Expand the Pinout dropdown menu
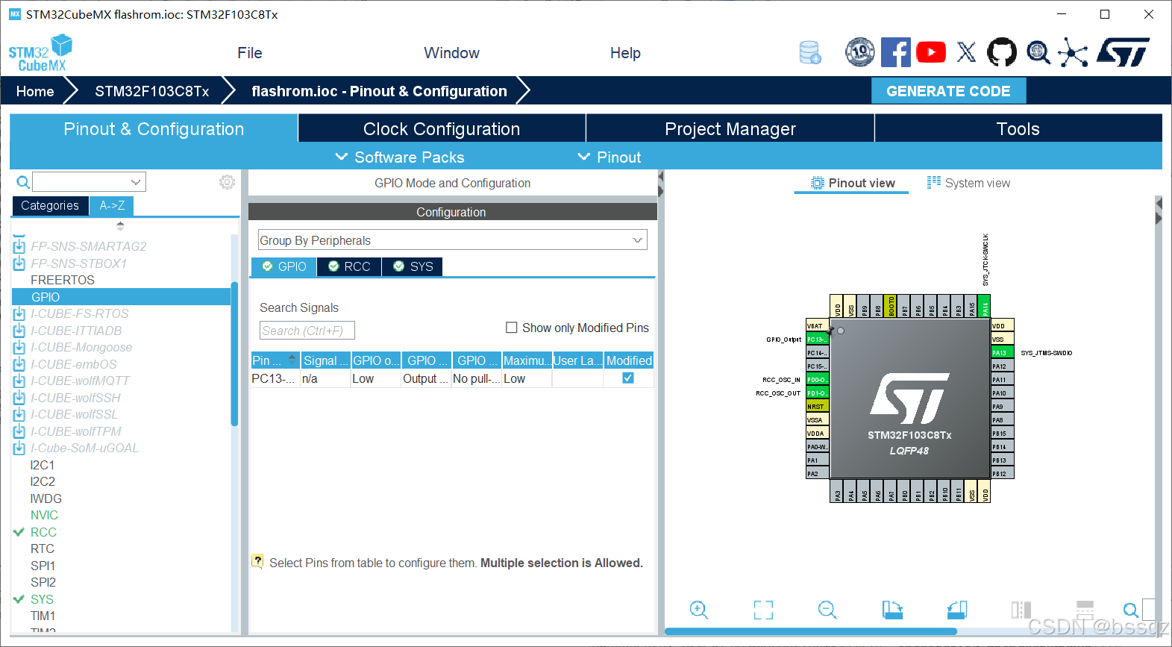 (609, 157)
